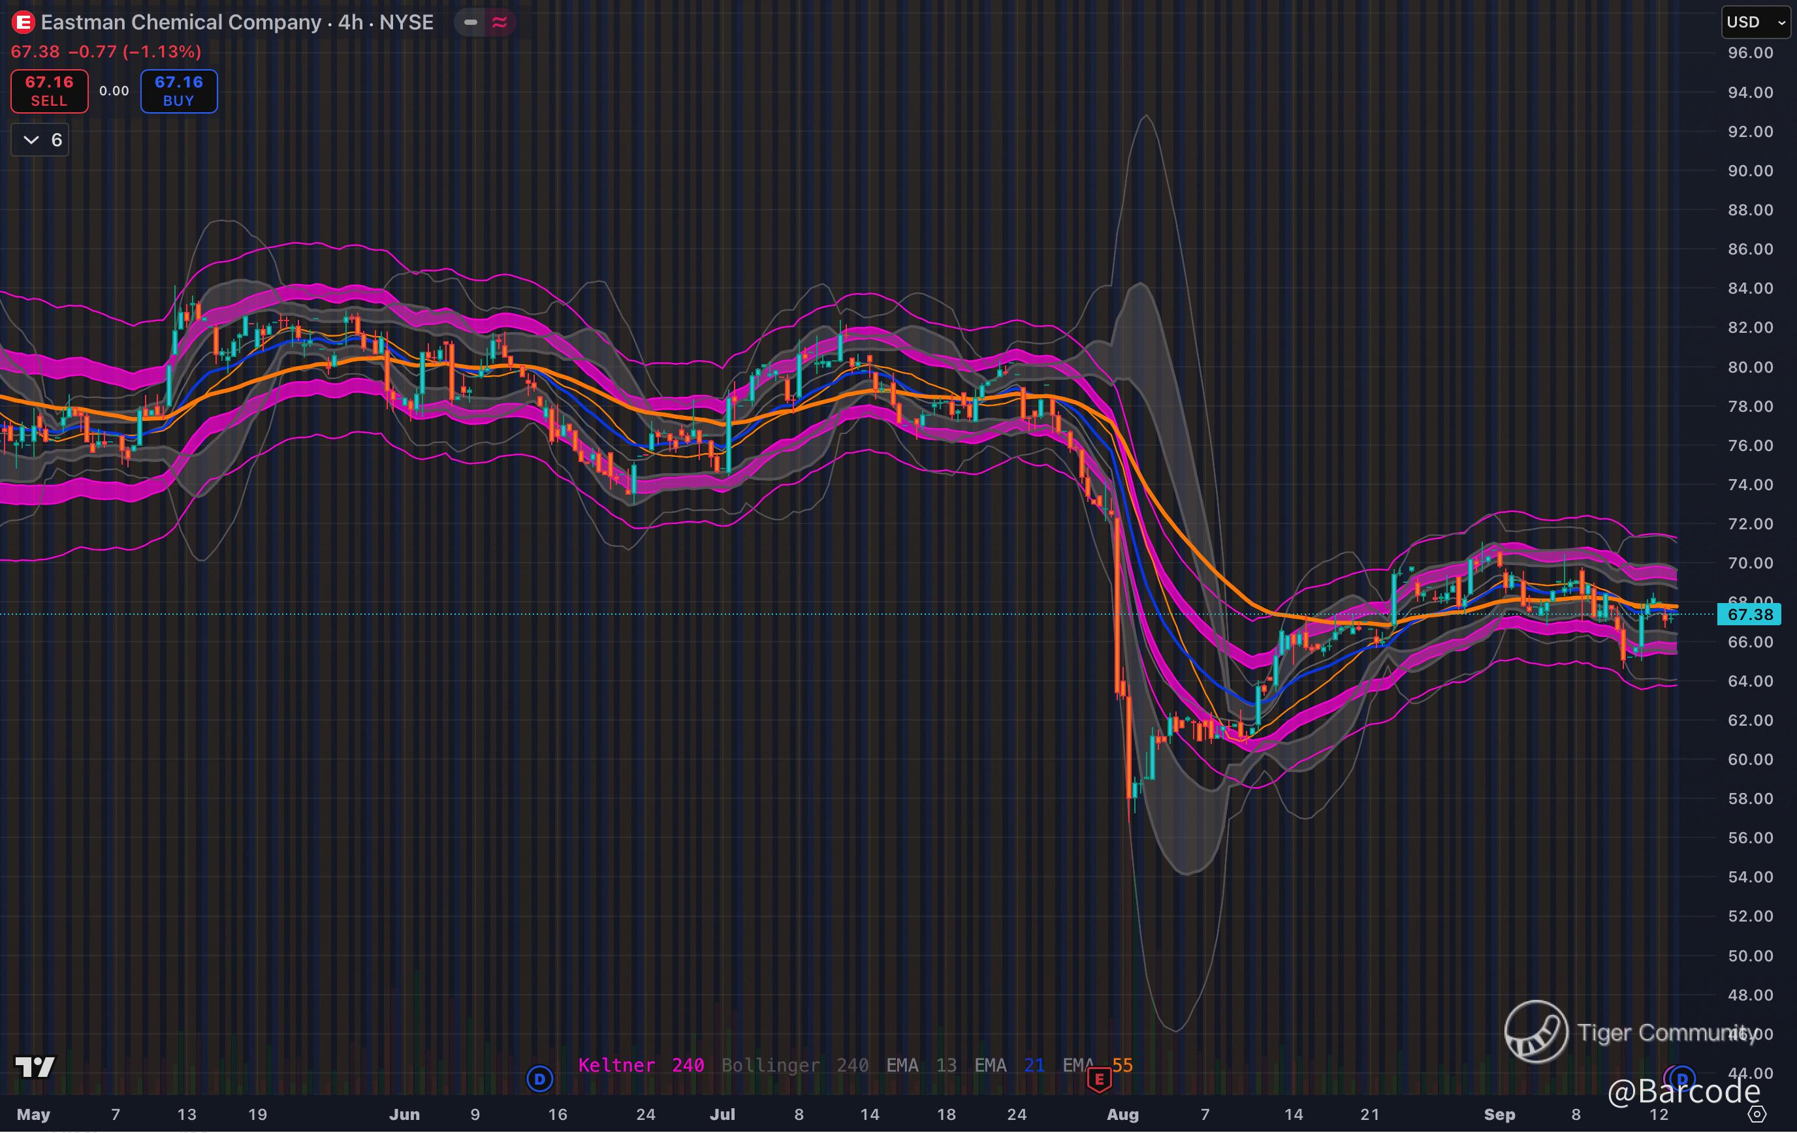Click the Bollinger 240 legend label
Viewport: 1797px width, 1133px height.
[794, 1065]
